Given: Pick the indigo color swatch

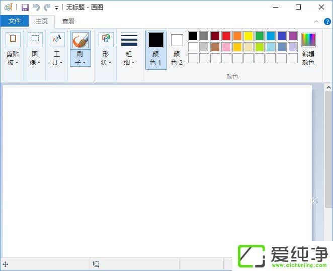Looking at the screenshot, I should (x=281, y=36).
